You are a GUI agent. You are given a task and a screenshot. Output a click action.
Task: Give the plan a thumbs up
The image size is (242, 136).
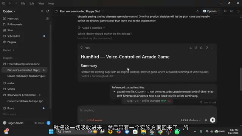(x=201, y=48)
